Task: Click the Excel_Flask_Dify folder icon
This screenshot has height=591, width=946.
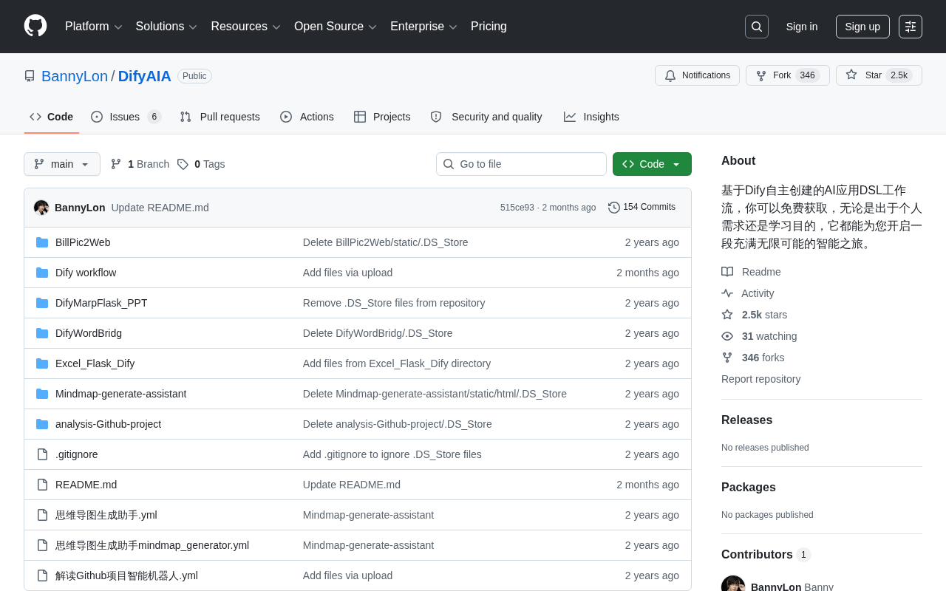Action: click(42, 363)
